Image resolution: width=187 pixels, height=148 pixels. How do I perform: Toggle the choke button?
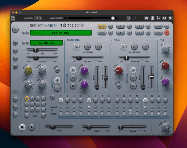pyautogui.click(x=57, y=70)
